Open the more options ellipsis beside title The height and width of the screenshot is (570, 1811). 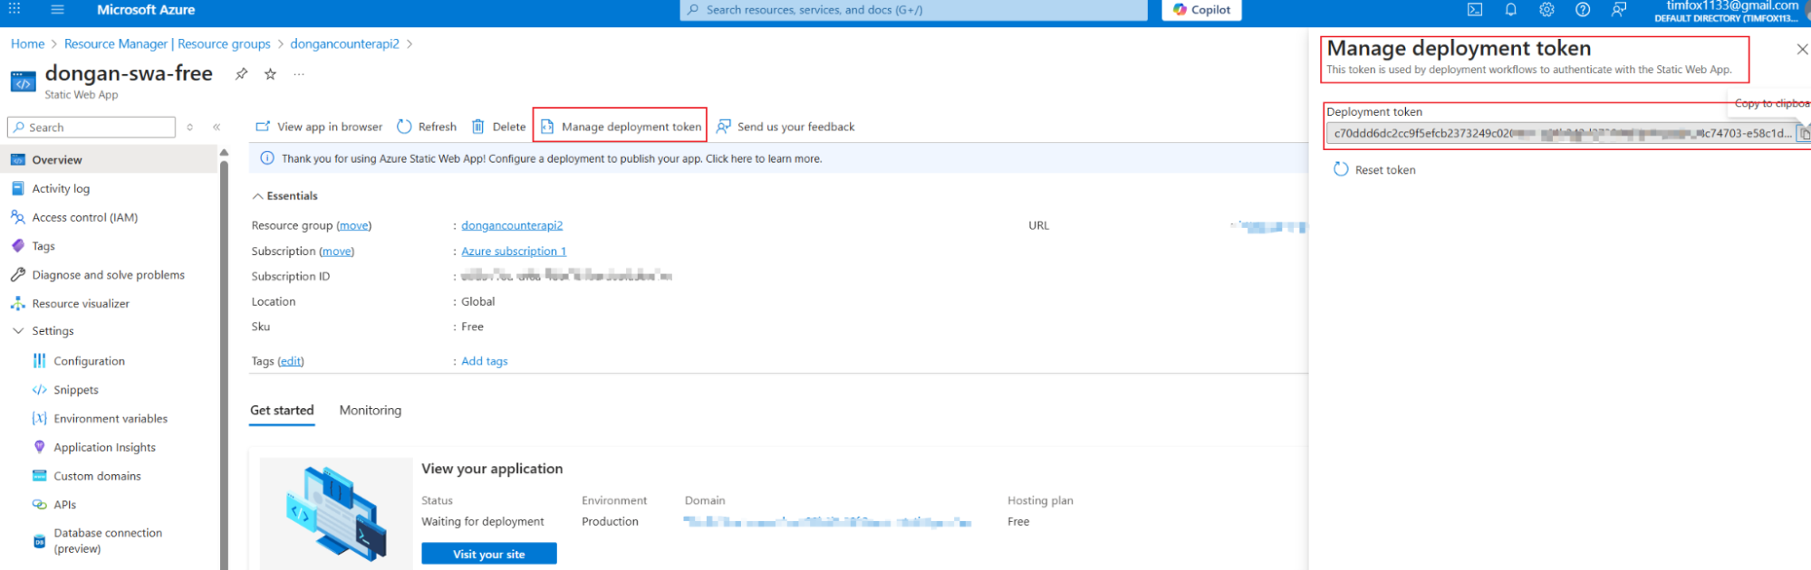tap(299, 74)
